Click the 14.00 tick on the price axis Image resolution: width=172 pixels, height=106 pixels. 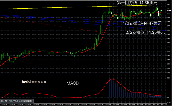(x=169, y=60)
